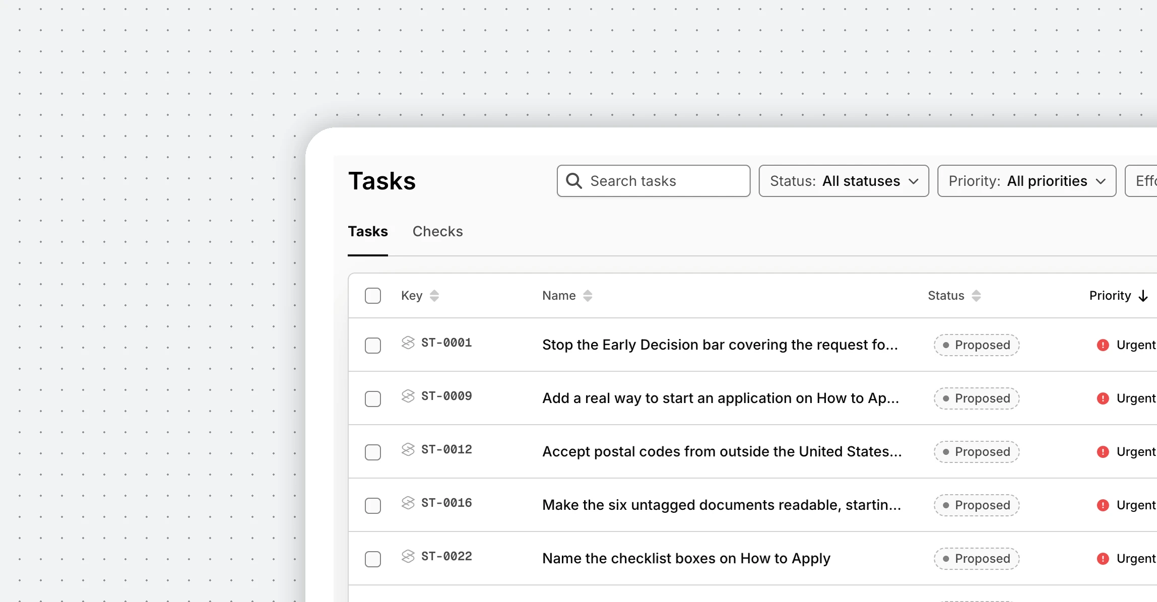Screen dimensions: 1157x602
Task: Click the Name column sort arrows
Action: (x=588, y=296)
